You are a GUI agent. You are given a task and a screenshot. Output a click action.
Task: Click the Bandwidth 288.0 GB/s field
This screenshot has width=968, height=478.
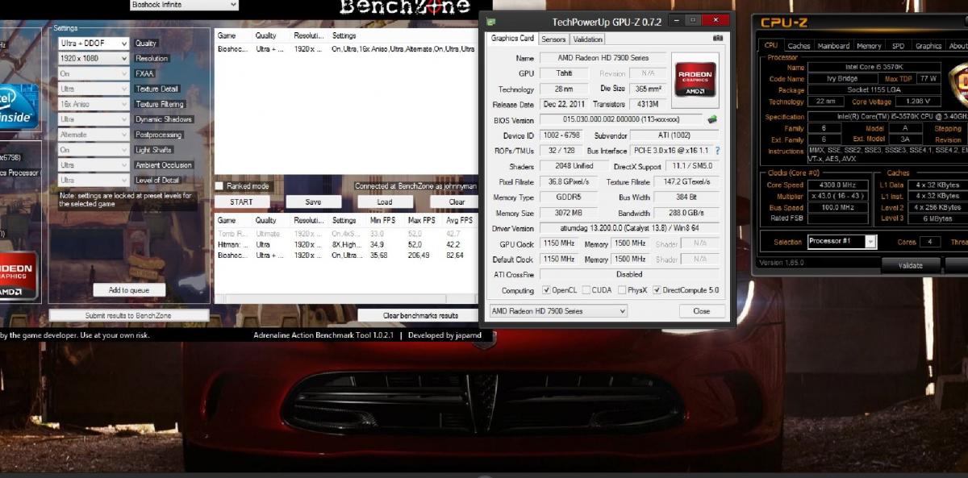point(687,214)
